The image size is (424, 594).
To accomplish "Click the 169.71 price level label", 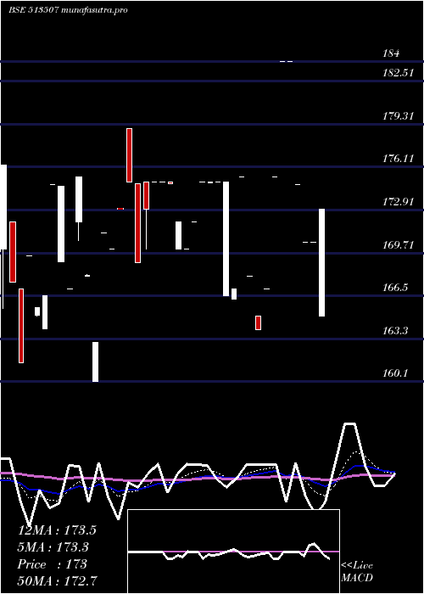I will (398, 245).
